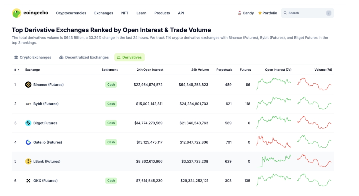Click the Cash badge for Gate.io

[x=111, y=142]
